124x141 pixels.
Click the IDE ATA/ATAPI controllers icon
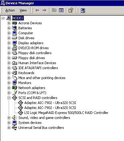tap(15, 68)
